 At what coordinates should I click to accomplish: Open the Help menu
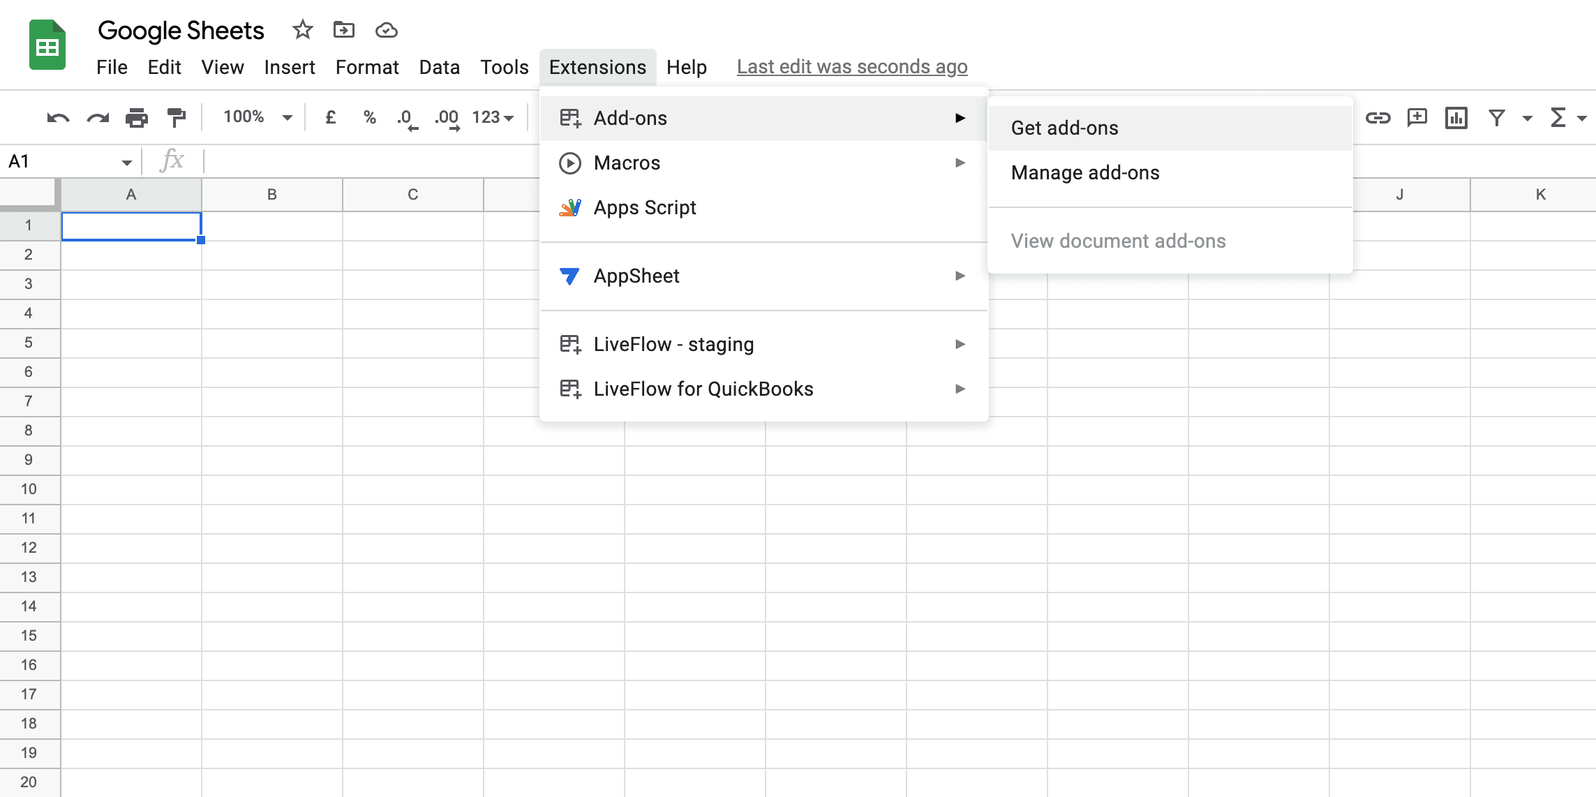[687, 67]
